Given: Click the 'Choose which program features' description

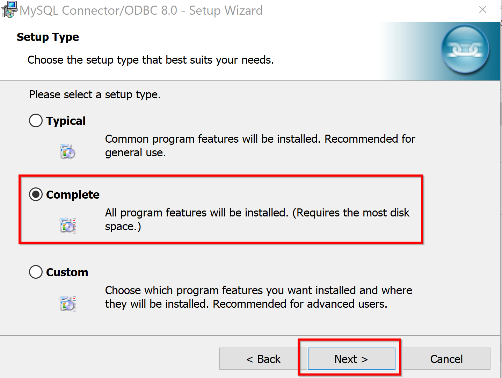Looking at the screenshot, I should [259, 297].
